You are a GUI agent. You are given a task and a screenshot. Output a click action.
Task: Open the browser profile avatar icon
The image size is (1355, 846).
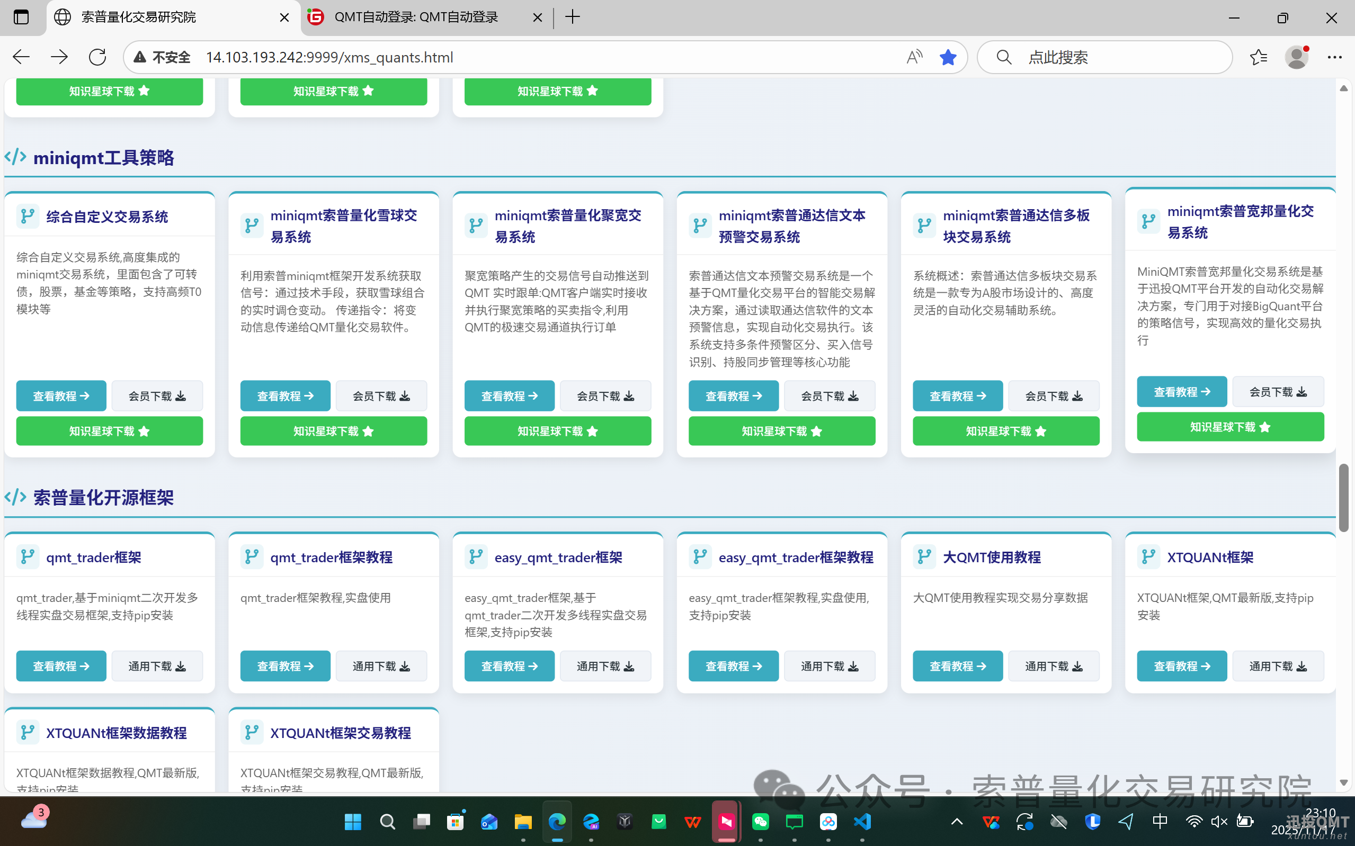1297,57
